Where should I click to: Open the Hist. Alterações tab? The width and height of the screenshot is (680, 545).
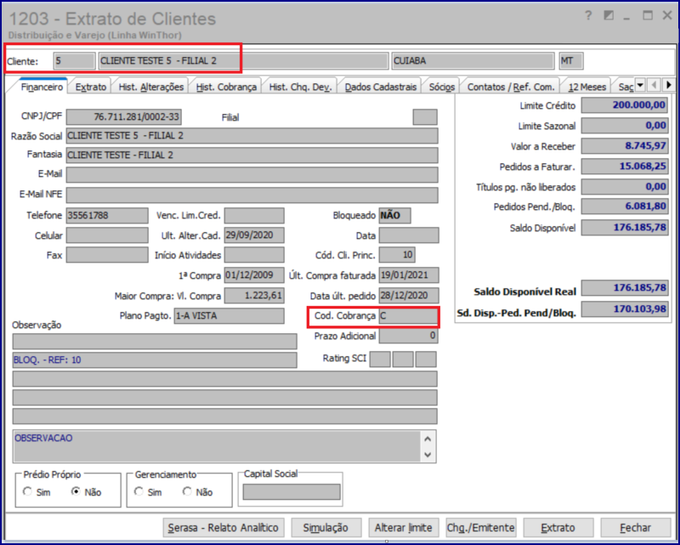coord(151,87)
